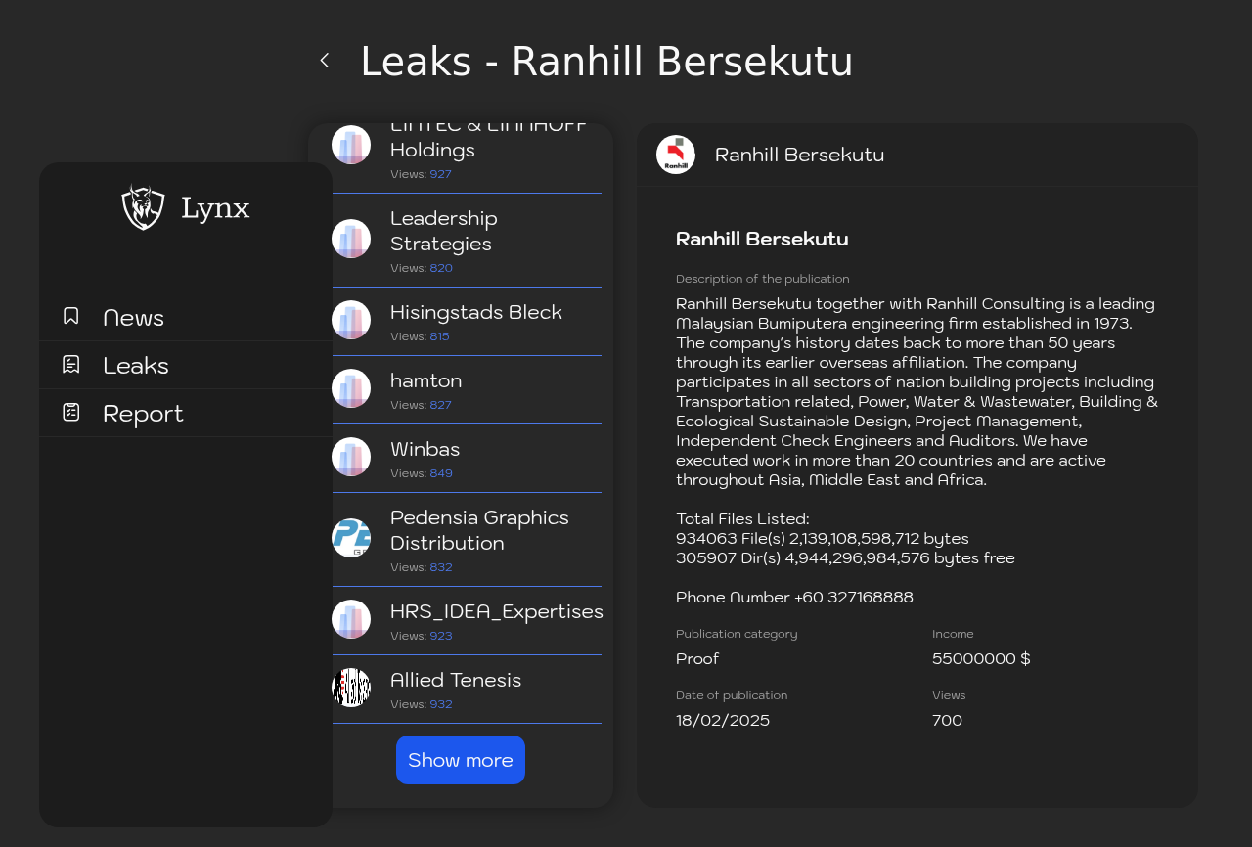Click the News bookmark icon

(x=71, y=316)
